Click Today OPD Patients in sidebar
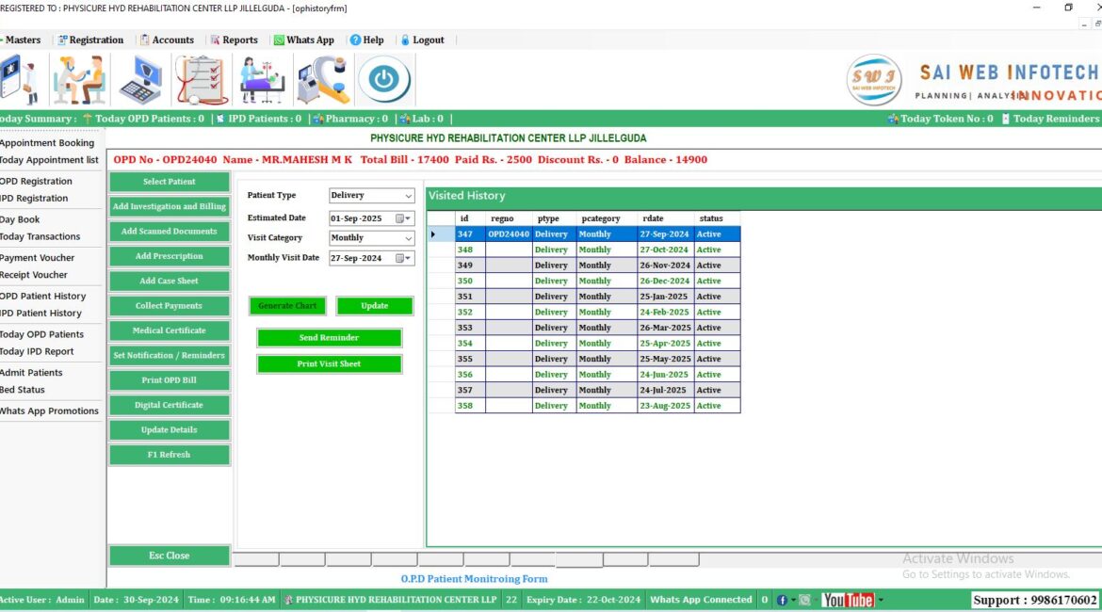Screen dimensions: 1102x612 coord(44,333)
